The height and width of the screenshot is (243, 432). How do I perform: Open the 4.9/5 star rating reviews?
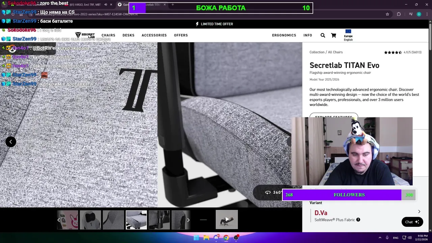[x=403, y=52]
